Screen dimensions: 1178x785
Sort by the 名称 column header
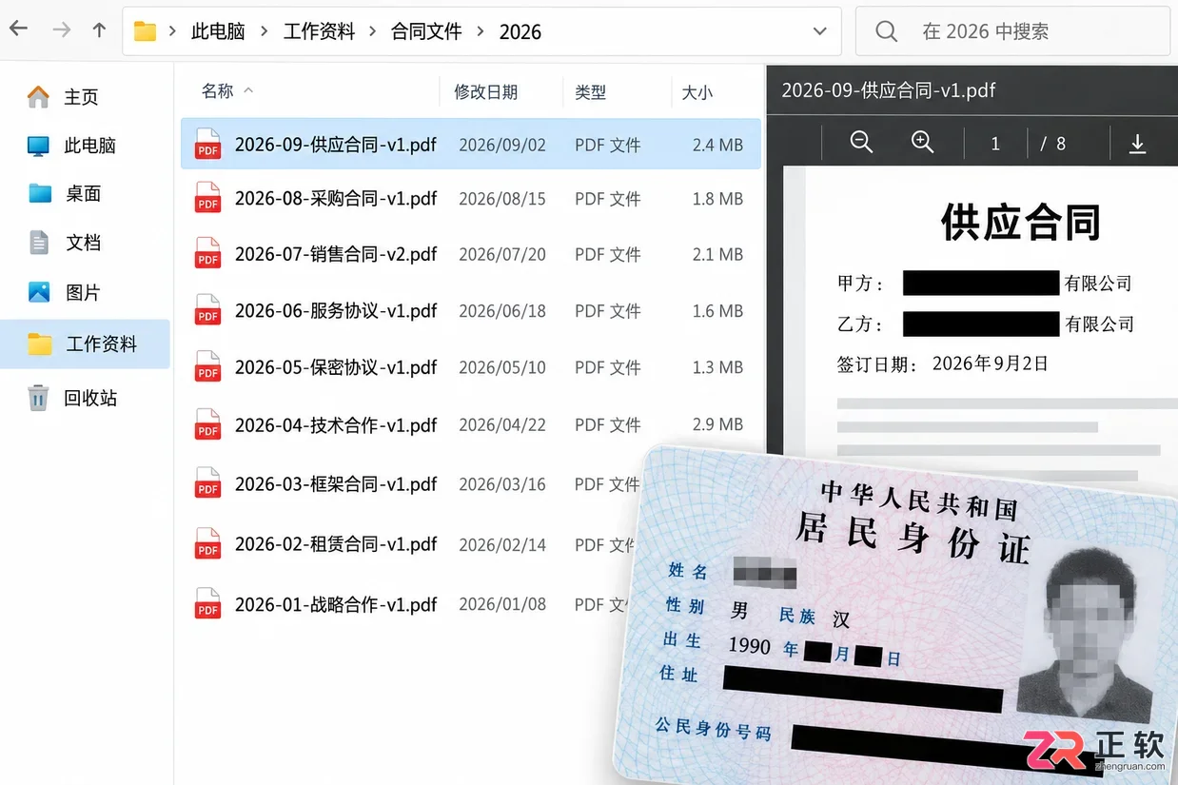[217, 91]
